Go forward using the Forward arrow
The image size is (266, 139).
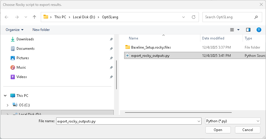click(x=17, y=17)
